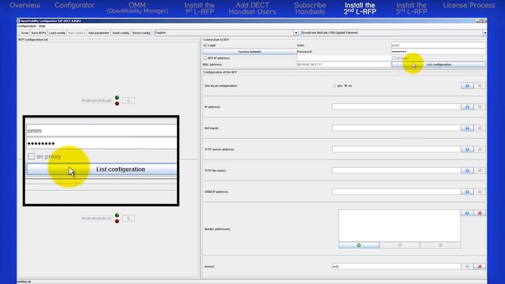Viewport: 505px width, 284px height.
Task: Add a router address with green plus
Action: (x=359, y=245)
